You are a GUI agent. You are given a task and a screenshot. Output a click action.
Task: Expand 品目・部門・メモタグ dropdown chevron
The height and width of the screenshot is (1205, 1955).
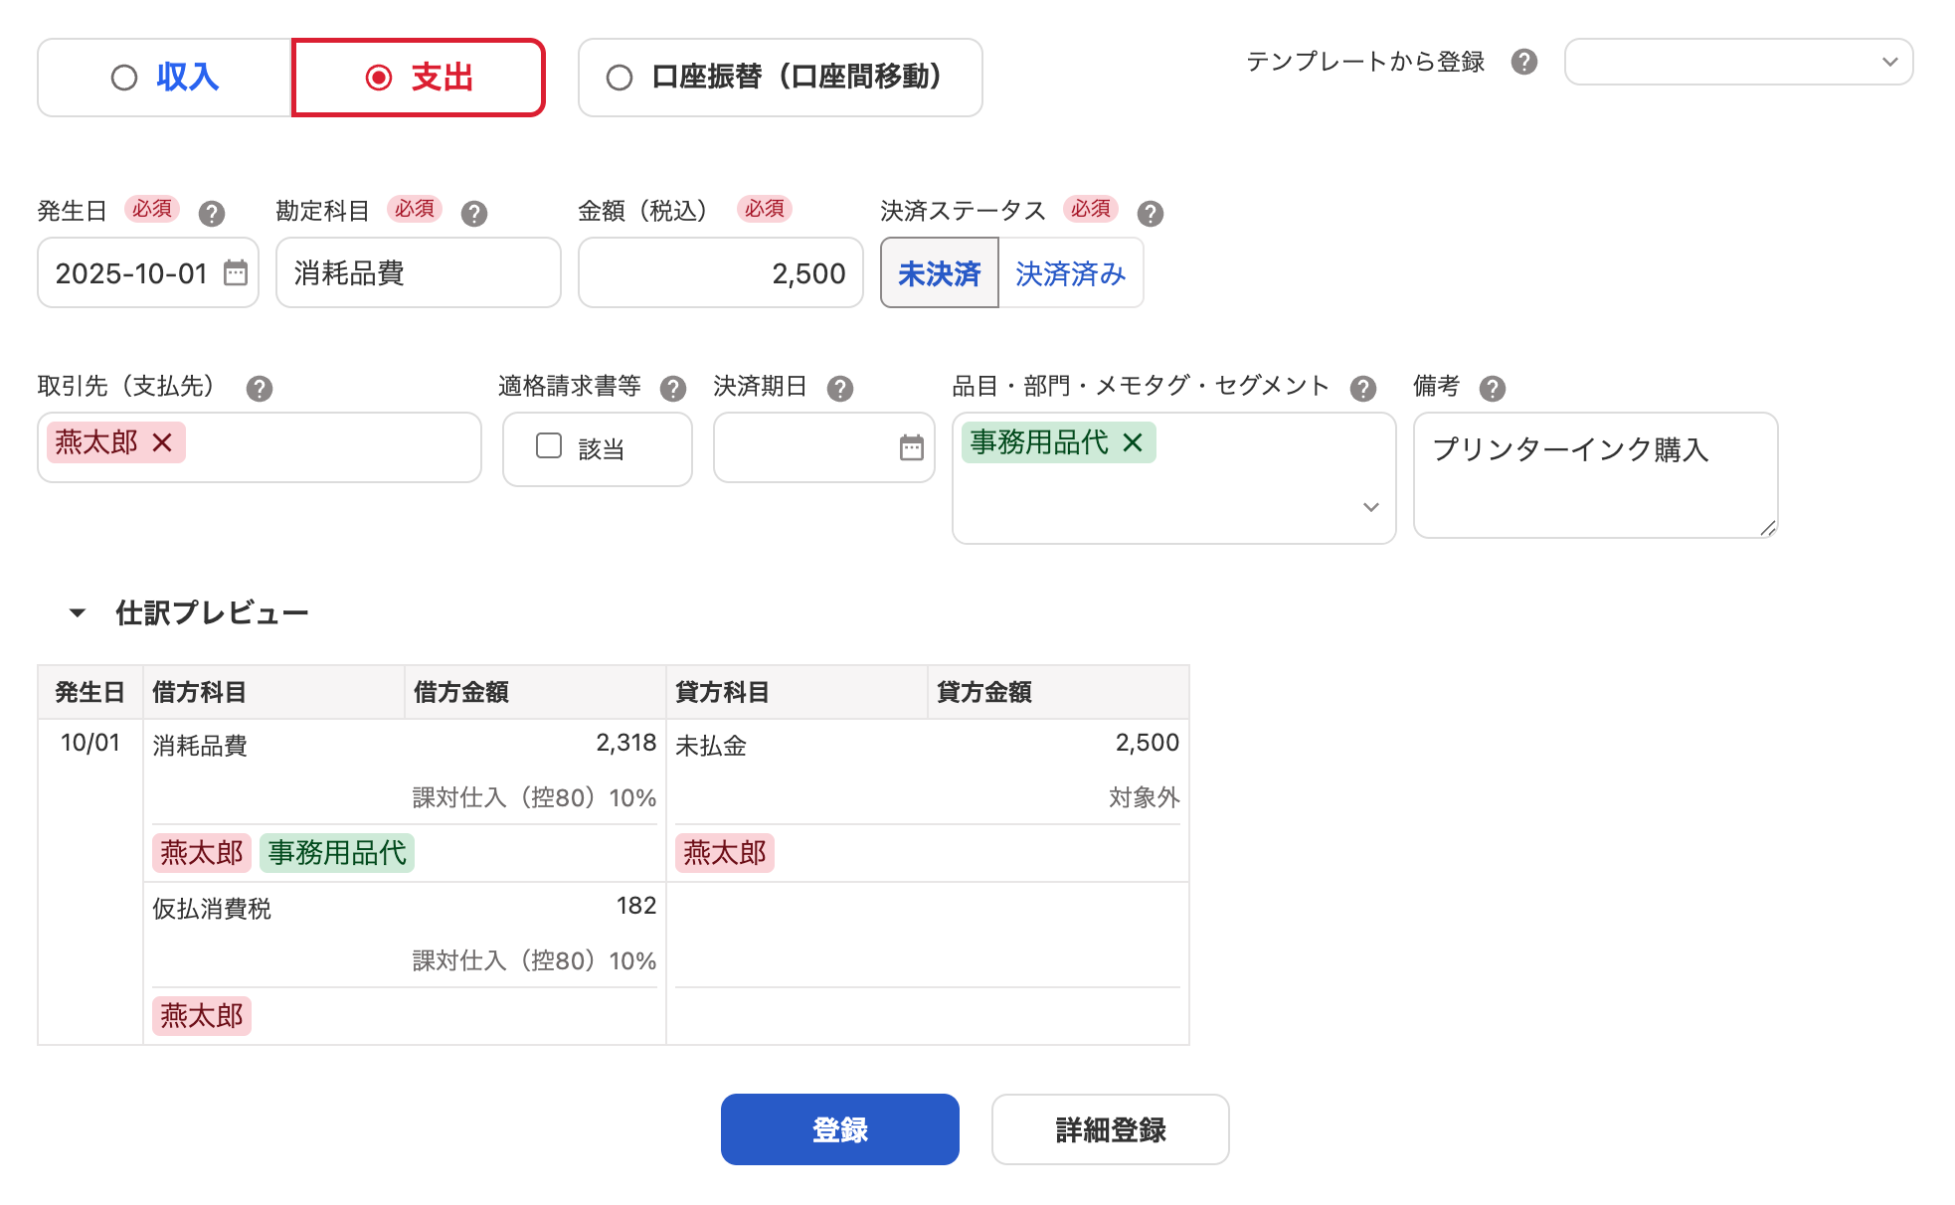point(1370,507)
